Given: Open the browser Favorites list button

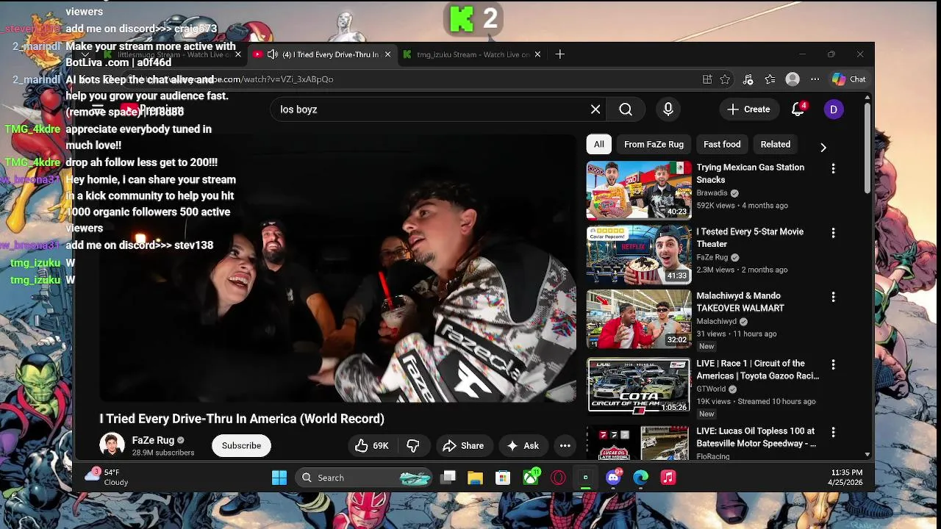Looking at the screenshot, I should [x=770, y=79].
